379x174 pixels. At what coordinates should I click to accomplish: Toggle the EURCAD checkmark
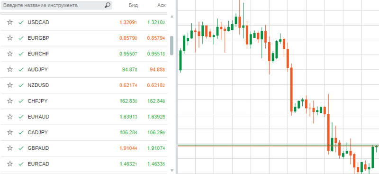(x=21, y=164)
